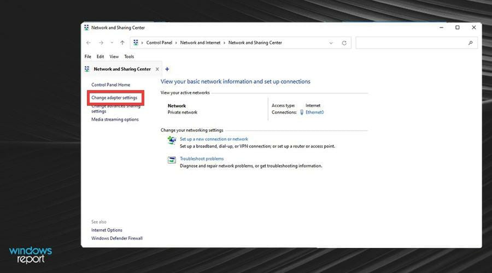This screenshot has height=273, width=492.
Task: Expand chevron after Control Panel breadcrumb
Action: click(176, 43)
